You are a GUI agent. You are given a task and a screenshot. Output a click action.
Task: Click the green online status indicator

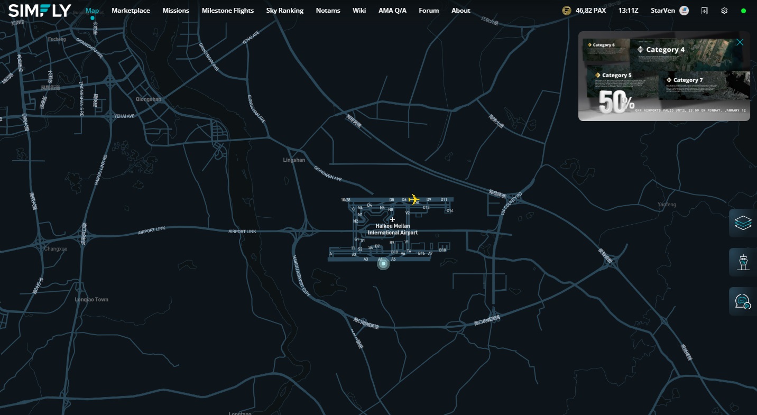coord(743,11)
